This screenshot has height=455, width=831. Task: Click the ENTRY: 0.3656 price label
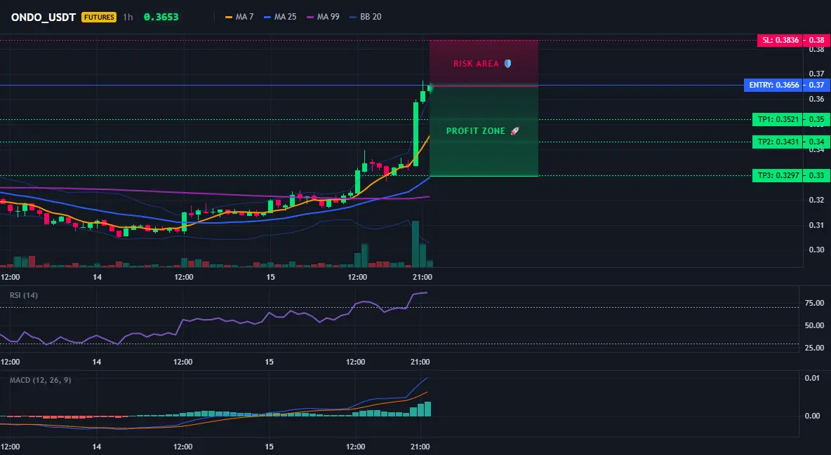tap(773, 86)
